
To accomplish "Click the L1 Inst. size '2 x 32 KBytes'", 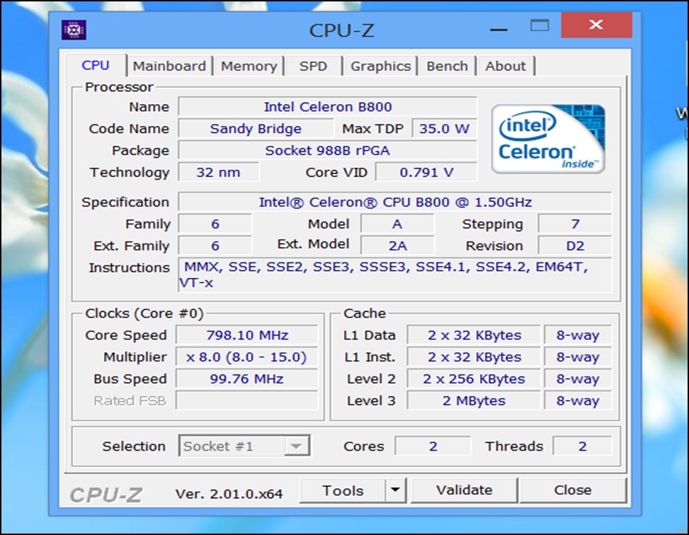I will [474, 357].
